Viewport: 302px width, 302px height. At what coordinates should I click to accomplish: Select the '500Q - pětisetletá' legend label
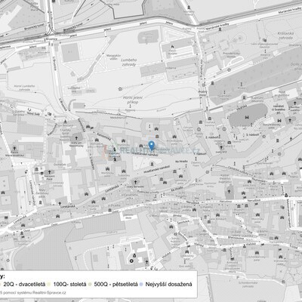(116, 285)
